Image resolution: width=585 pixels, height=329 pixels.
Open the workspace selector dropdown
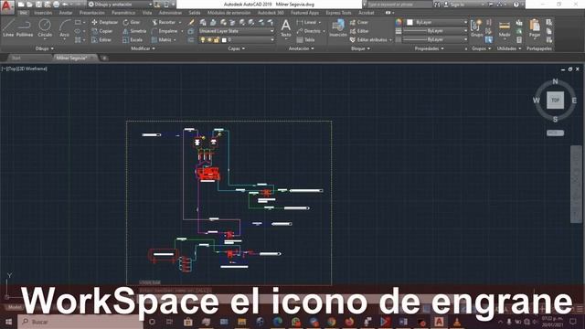(120, 5)
